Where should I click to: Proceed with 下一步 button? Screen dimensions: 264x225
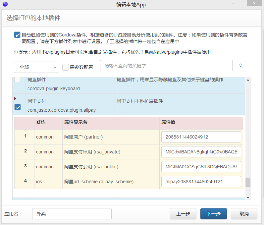(x=214, y=214)
